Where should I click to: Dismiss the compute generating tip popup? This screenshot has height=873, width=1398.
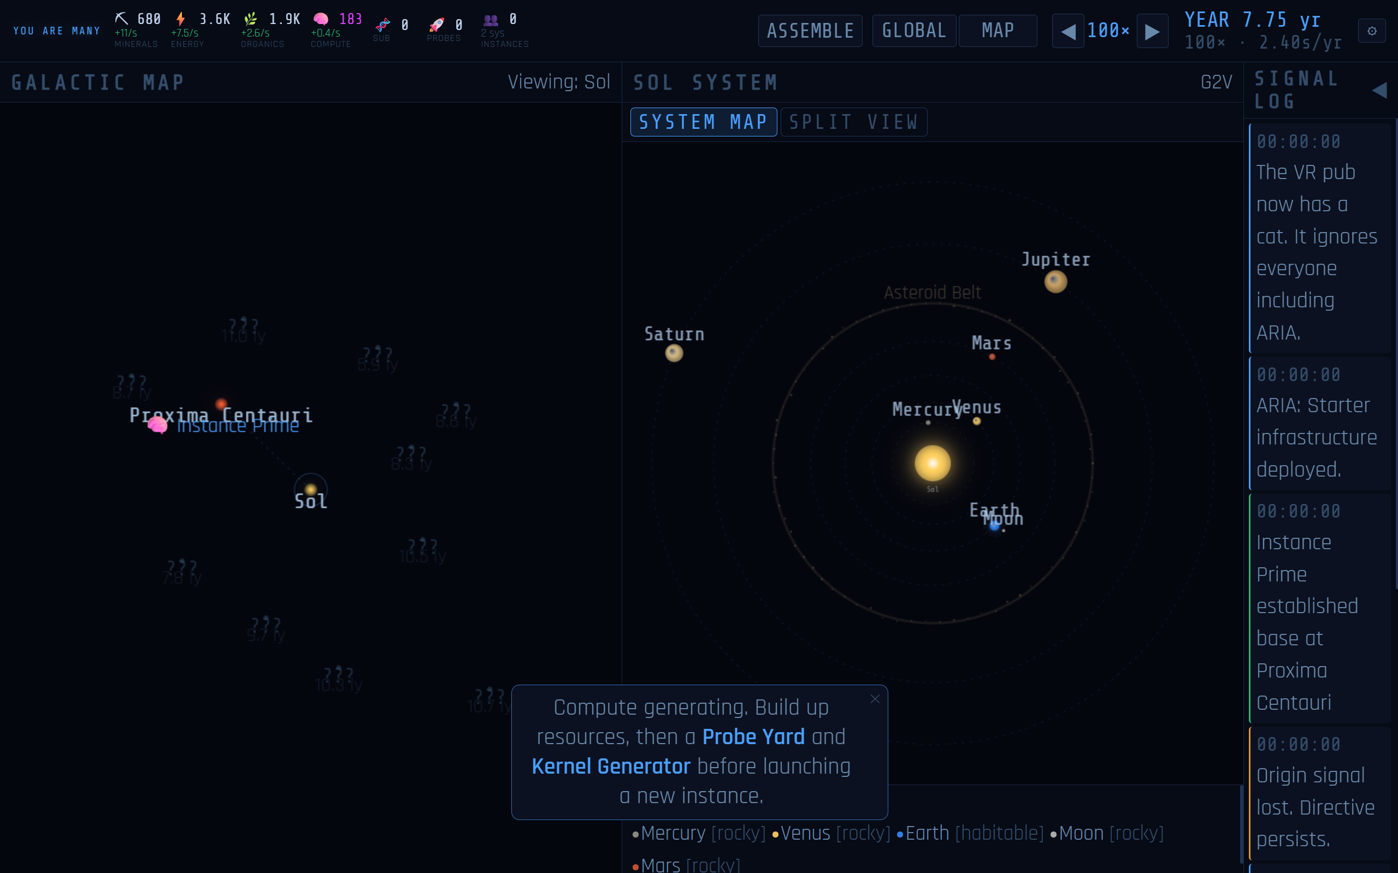pyautogui.click(x=875, y=699)
